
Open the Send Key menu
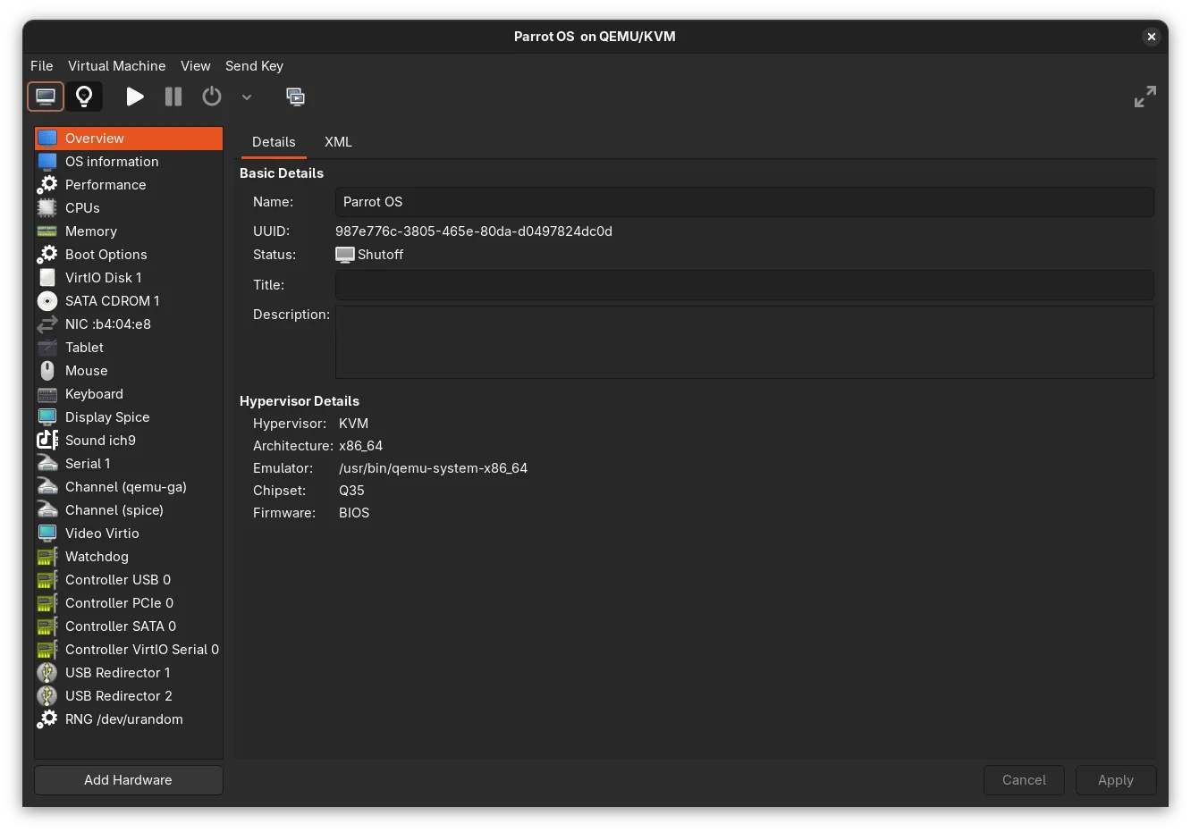255,66
